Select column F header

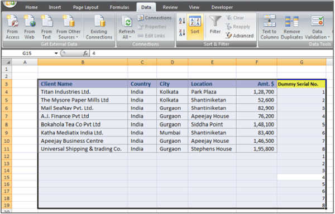click(257, 62)
